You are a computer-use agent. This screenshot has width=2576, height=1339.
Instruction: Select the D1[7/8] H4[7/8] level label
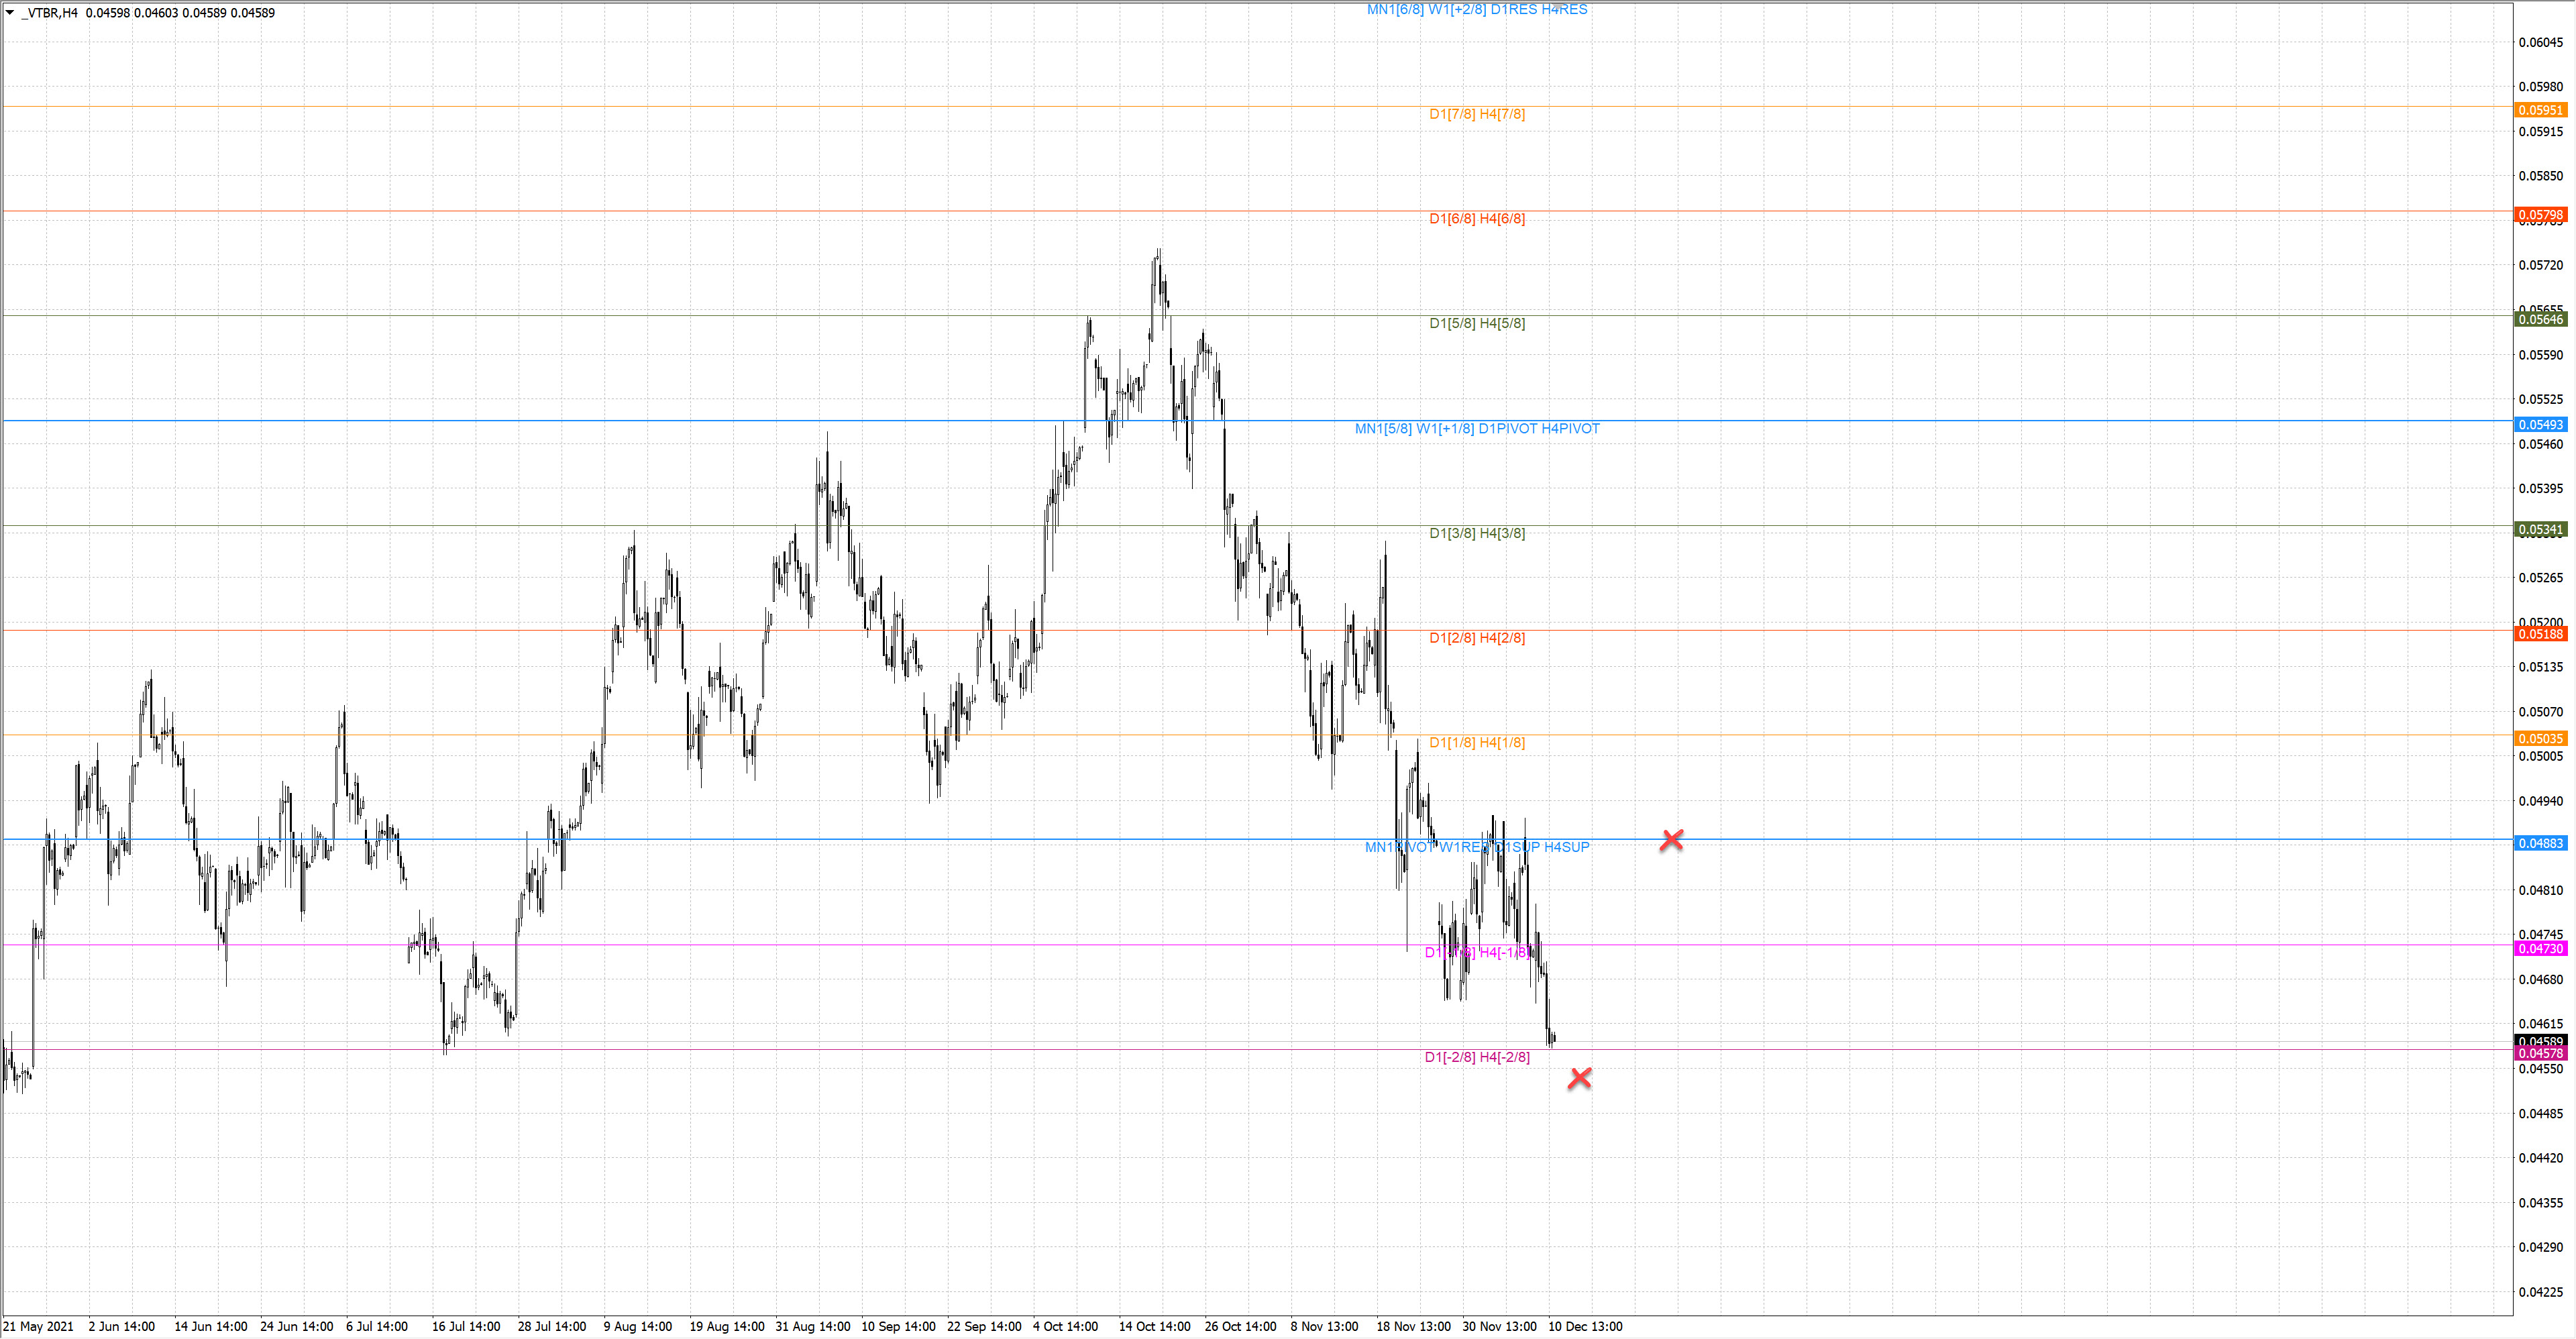tap(1477, 114)
